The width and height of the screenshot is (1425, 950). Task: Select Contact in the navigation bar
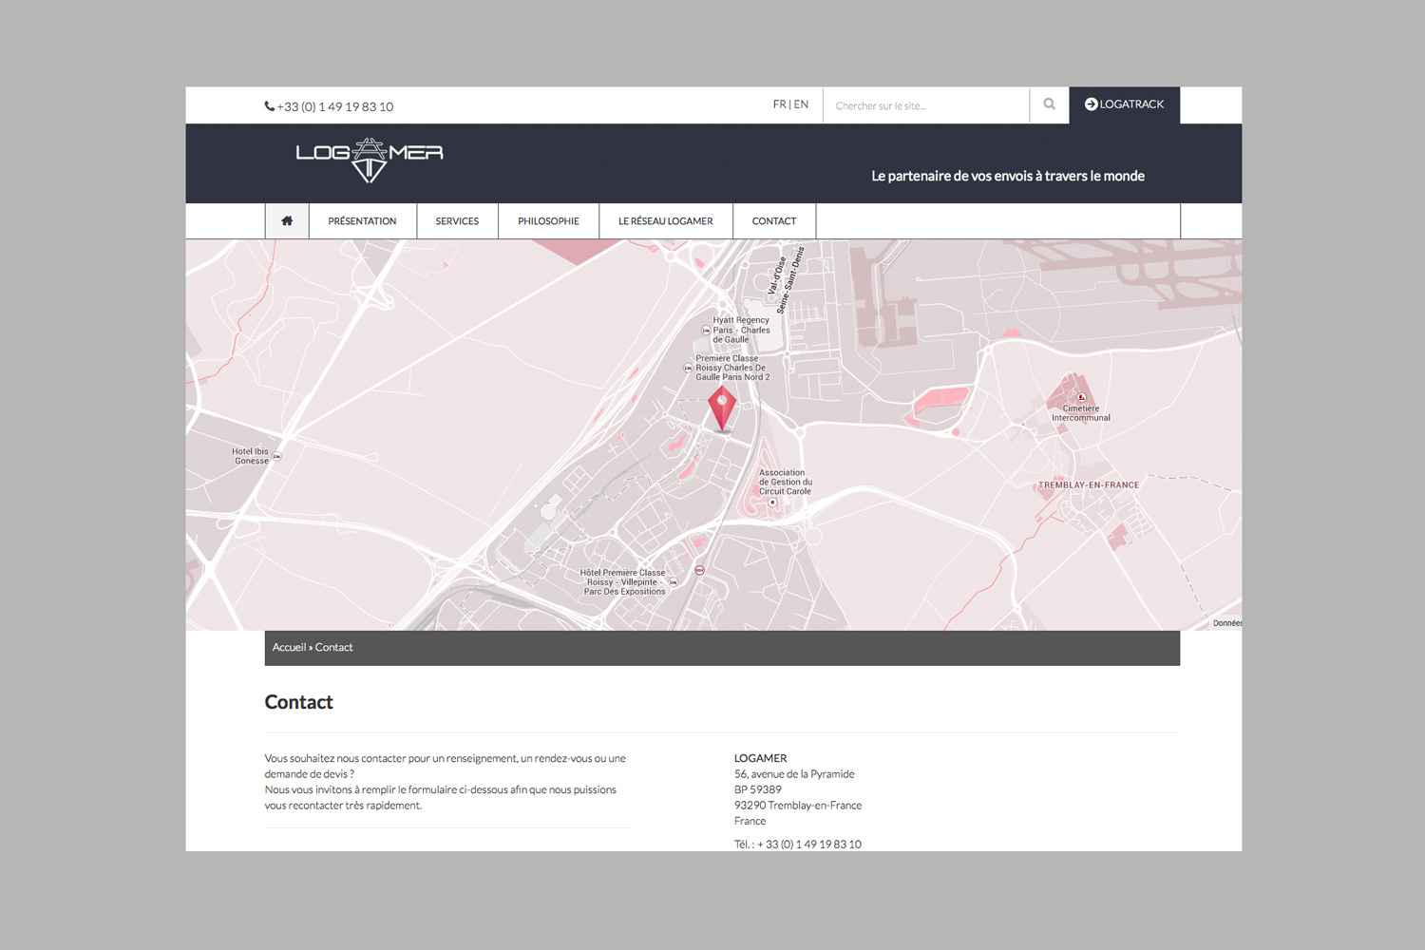pyautogui.click(x=774, y=221)
